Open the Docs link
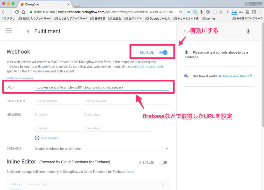 pos(130,172)
